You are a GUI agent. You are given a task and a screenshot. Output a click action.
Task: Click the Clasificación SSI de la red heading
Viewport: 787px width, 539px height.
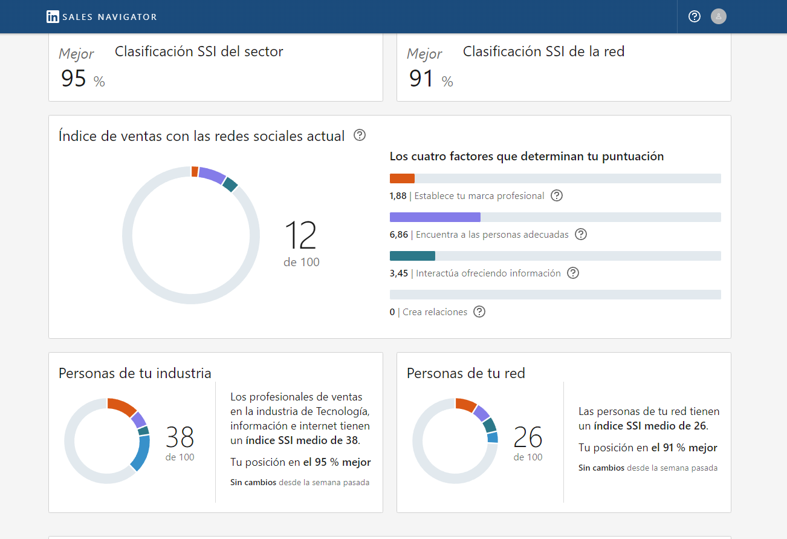(x=543, y=51)
